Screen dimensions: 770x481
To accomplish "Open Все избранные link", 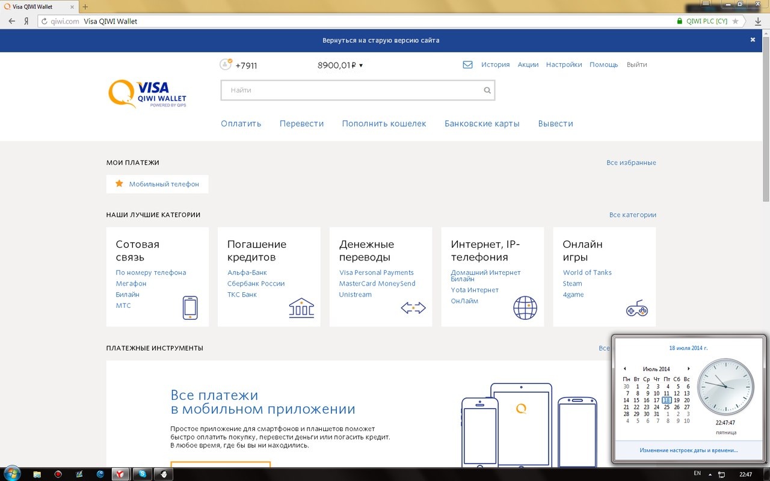I will [x=631, y=162].
